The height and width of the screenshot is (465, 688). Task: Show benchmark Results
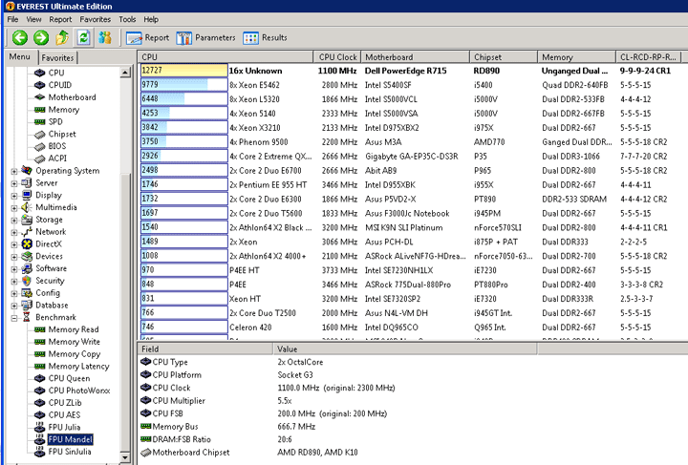(265, 38)
